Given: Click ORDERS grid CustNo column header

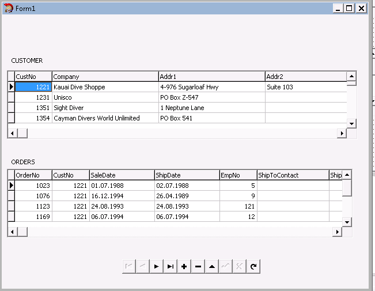Looking at the screenshot, I should [71, 175].
